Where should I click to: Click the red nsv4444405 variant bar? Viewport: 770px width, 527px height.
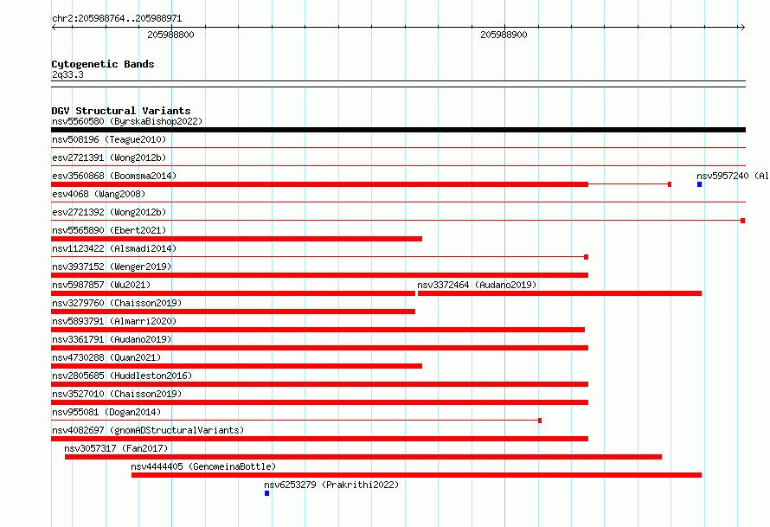pyautogui.click(x=416, y=475)
